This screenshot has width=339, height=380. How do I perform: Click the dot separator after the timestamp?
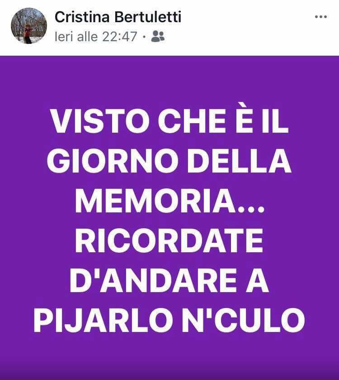[144, 37]
